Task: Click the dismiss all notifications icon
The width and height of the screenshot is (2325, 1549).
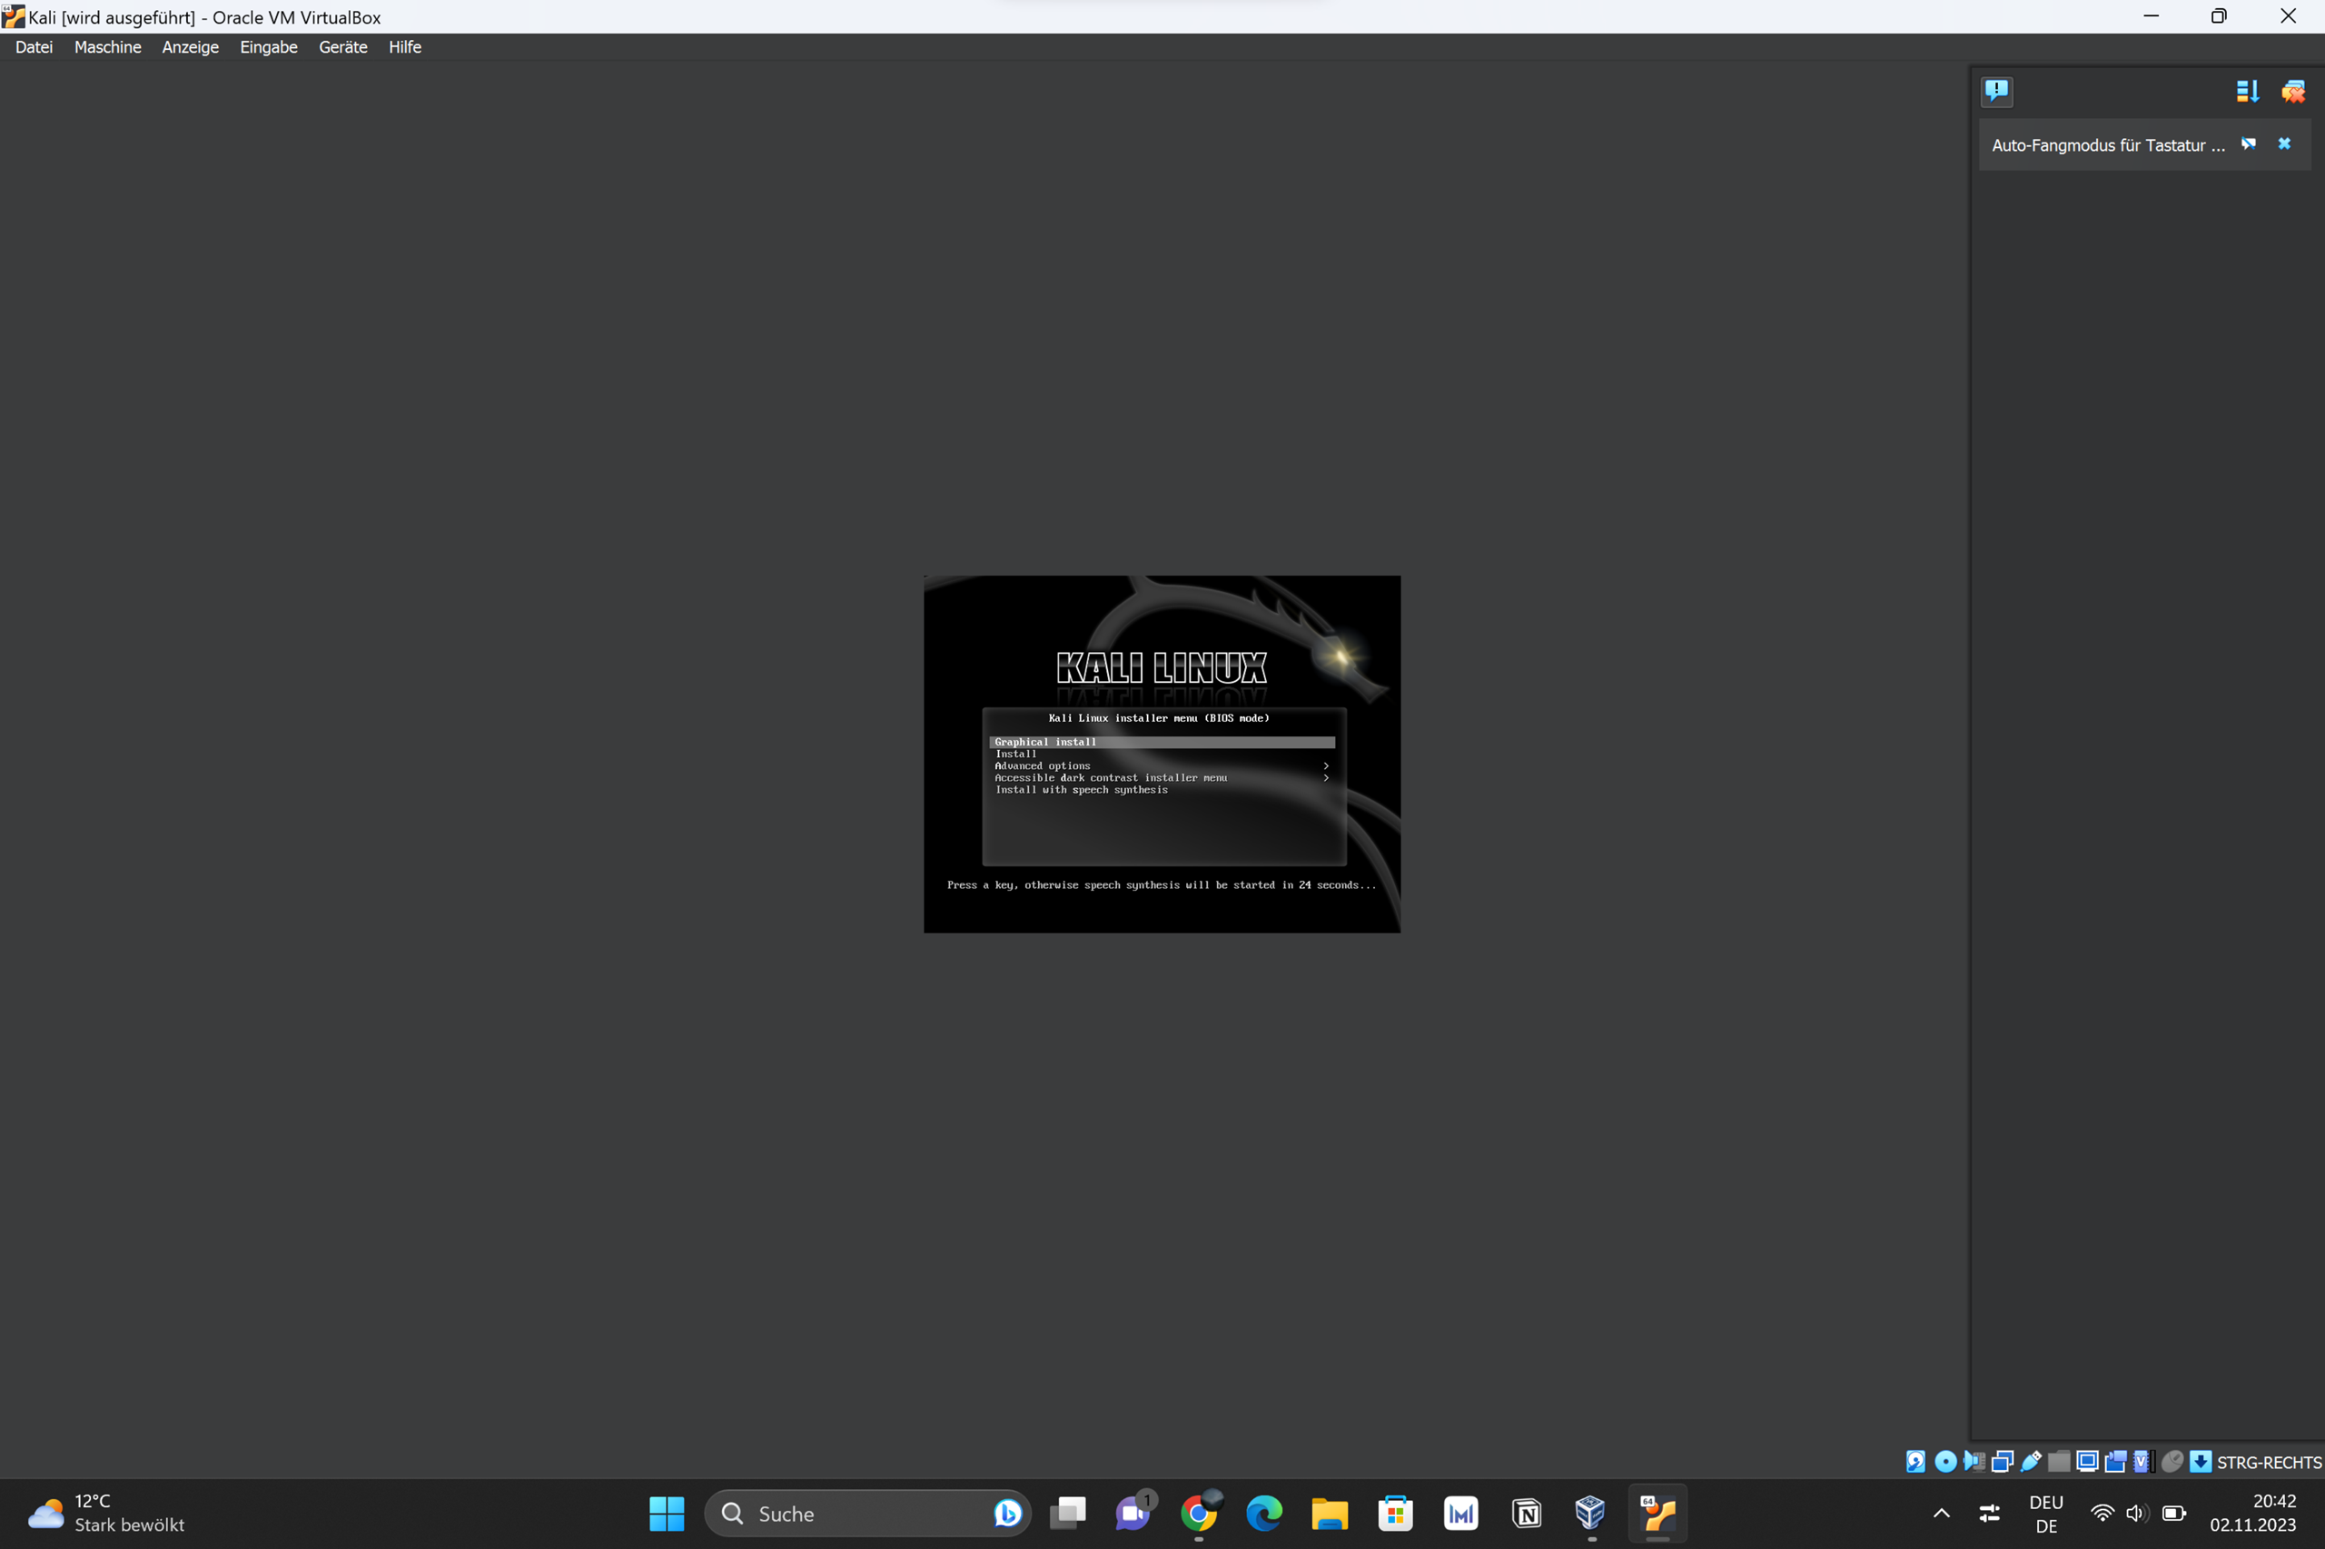Action: [x=2293, y=91]
